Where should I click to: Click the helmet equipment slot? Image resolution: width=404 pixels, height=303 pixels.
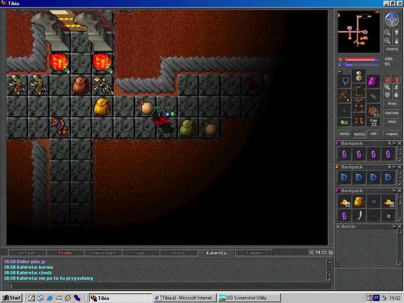click(x=359, y=76)
